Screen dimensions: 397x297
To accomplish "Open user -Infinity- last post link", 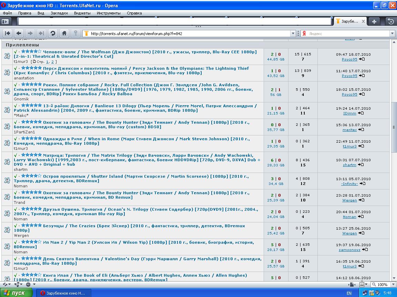I will coord(349,184).
